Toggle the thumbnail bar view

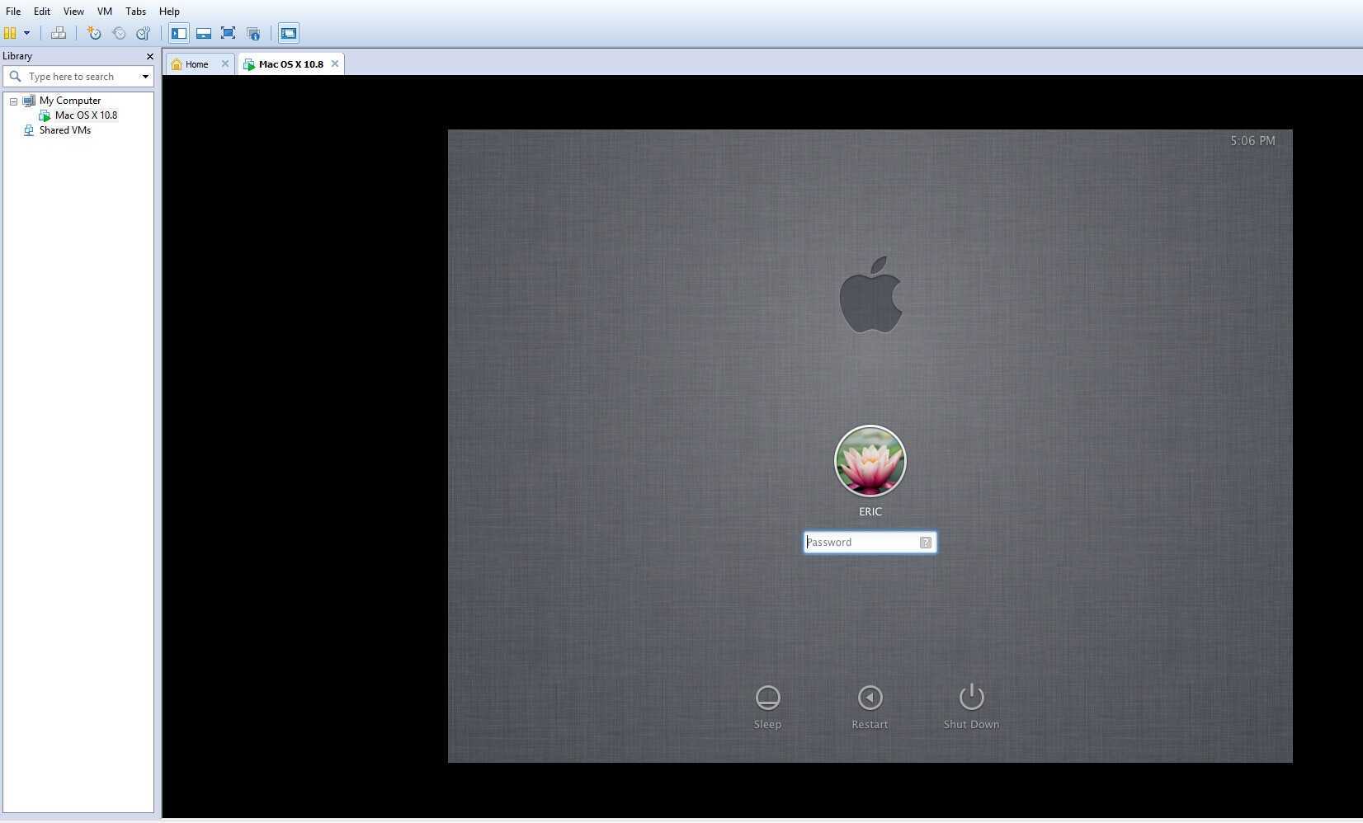tap(204, 34)
